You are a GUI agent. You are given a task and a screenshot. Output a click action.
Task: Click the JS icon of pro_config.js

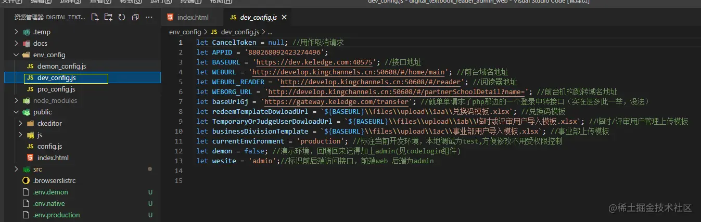[30, 89]
